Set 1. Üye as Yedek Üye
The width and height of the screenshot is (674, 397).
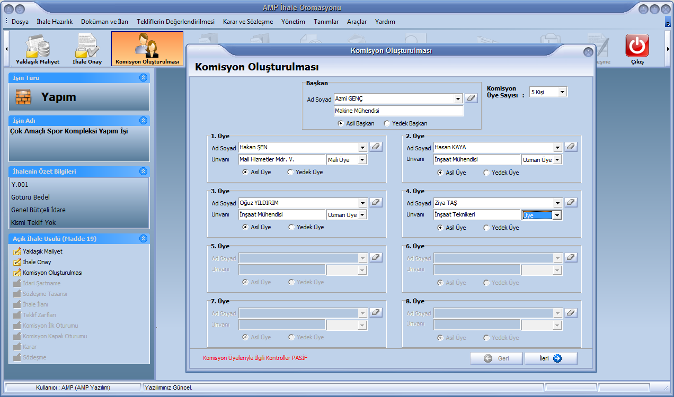(x=291, y=172)
